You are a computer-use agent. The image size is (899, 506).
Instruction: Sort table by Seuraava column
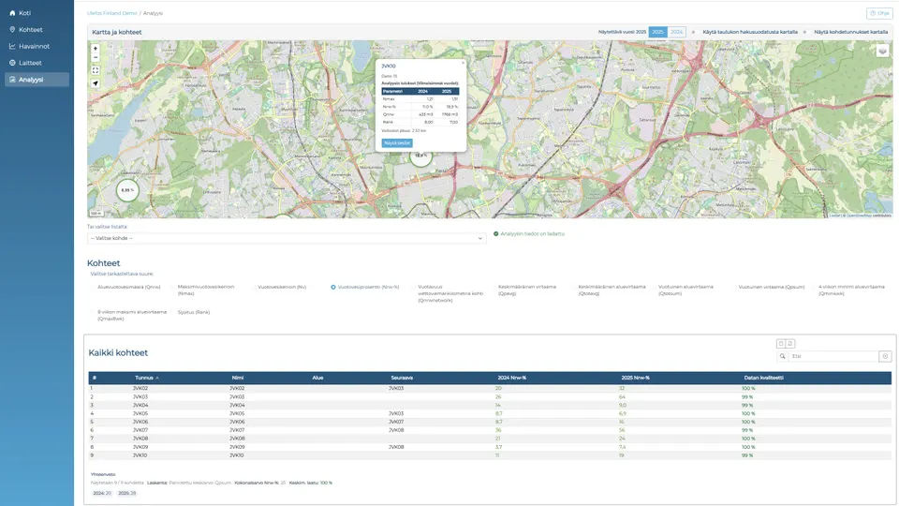tap(402, 378)
